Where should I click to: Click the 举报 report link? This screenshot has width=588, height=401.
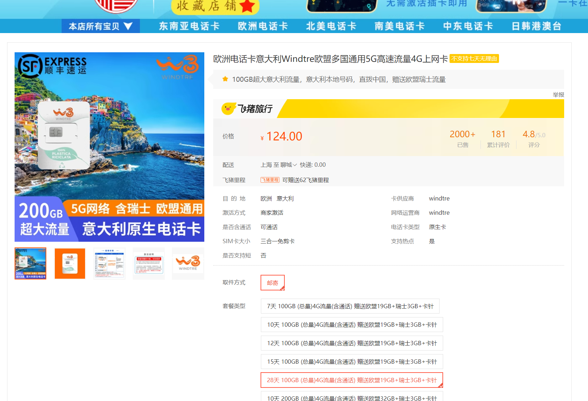click(x=558, y=95)
